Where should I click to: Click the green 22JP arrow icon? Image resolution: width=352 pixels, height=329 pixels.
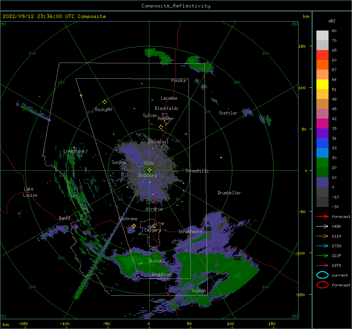click(x=322, y=255)
